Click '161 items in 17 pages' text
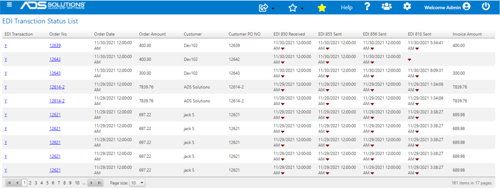 [x=472, y=183]
